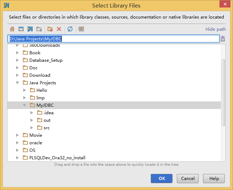Expand the out folder

pos(32,120)
